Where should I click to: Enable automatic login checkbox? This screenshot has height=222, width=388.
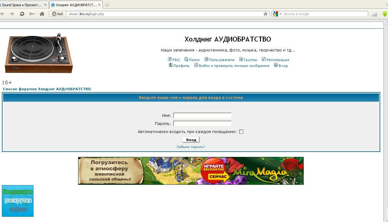pos(241,132)
